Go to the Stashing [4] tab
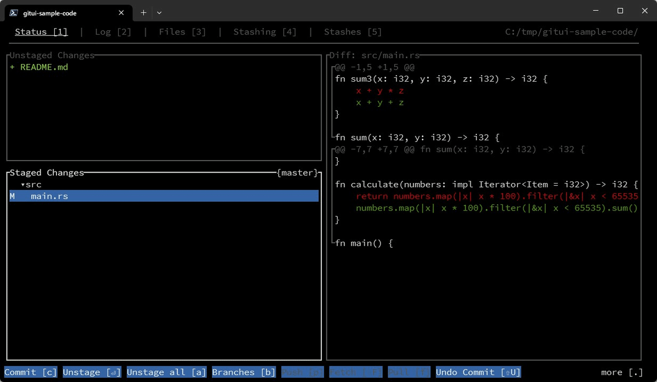Viewport: 657px width, 382px height. pos(265,32)
